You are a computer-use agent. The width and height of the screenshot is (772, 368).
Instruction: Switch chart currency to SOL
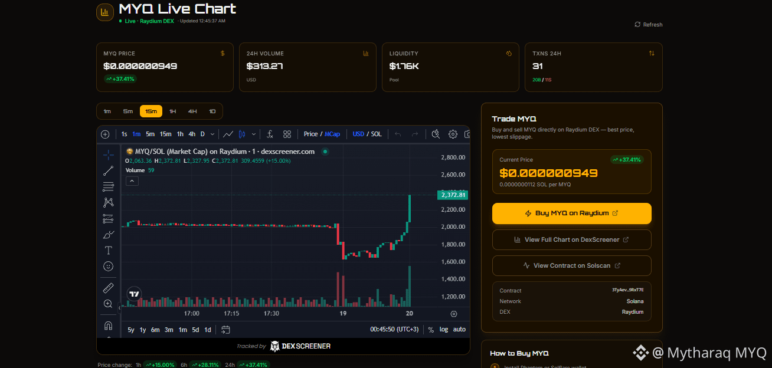coord(376,134)
